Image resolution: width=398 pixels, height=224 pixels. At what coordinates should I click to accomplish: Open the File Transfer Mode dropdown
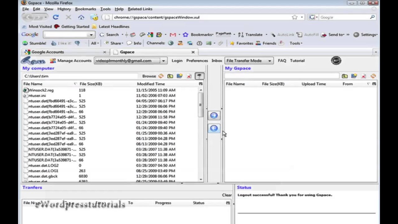(270, 61)
